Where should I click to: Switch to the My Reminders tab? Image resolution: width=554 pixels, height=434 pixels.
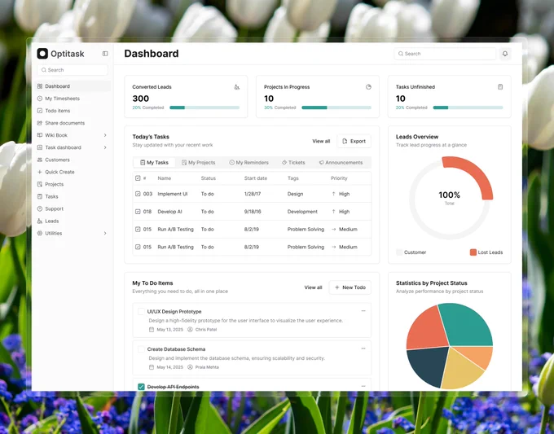coord(248,162)
